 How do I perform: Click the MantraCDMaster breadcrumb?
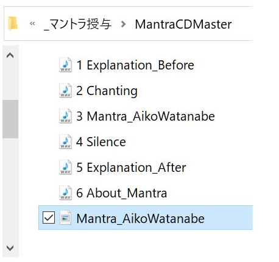(183, 24)
